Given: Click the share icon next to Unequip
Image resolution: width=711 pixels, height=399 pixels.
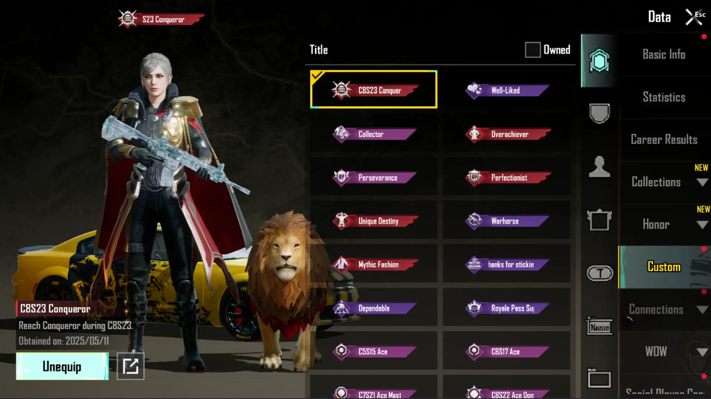Looking at the screenshot, I should (x=130, y=366).
